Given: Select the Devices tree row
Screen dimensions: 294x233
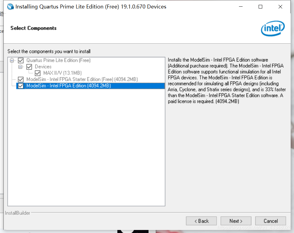Looking at the screenshot, I should point(43,67).
